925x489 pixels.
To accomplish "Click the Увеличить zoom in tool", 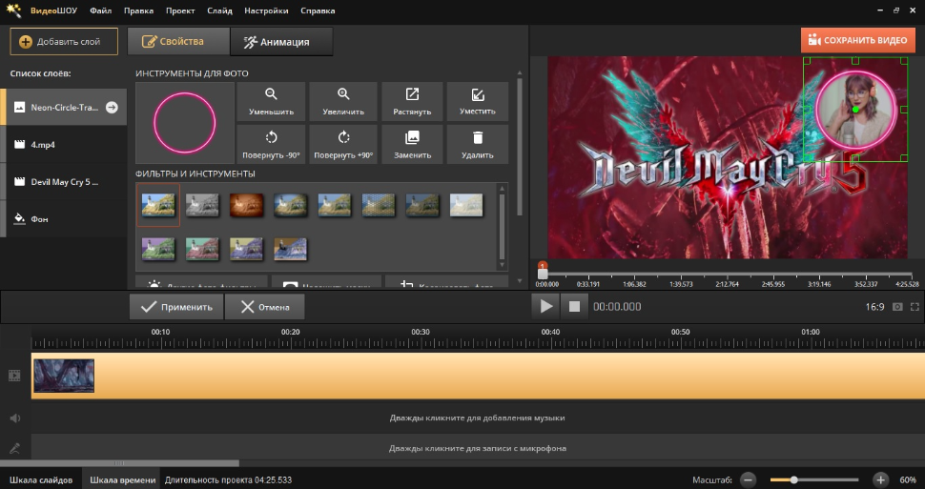I will [x=343, y=101].
